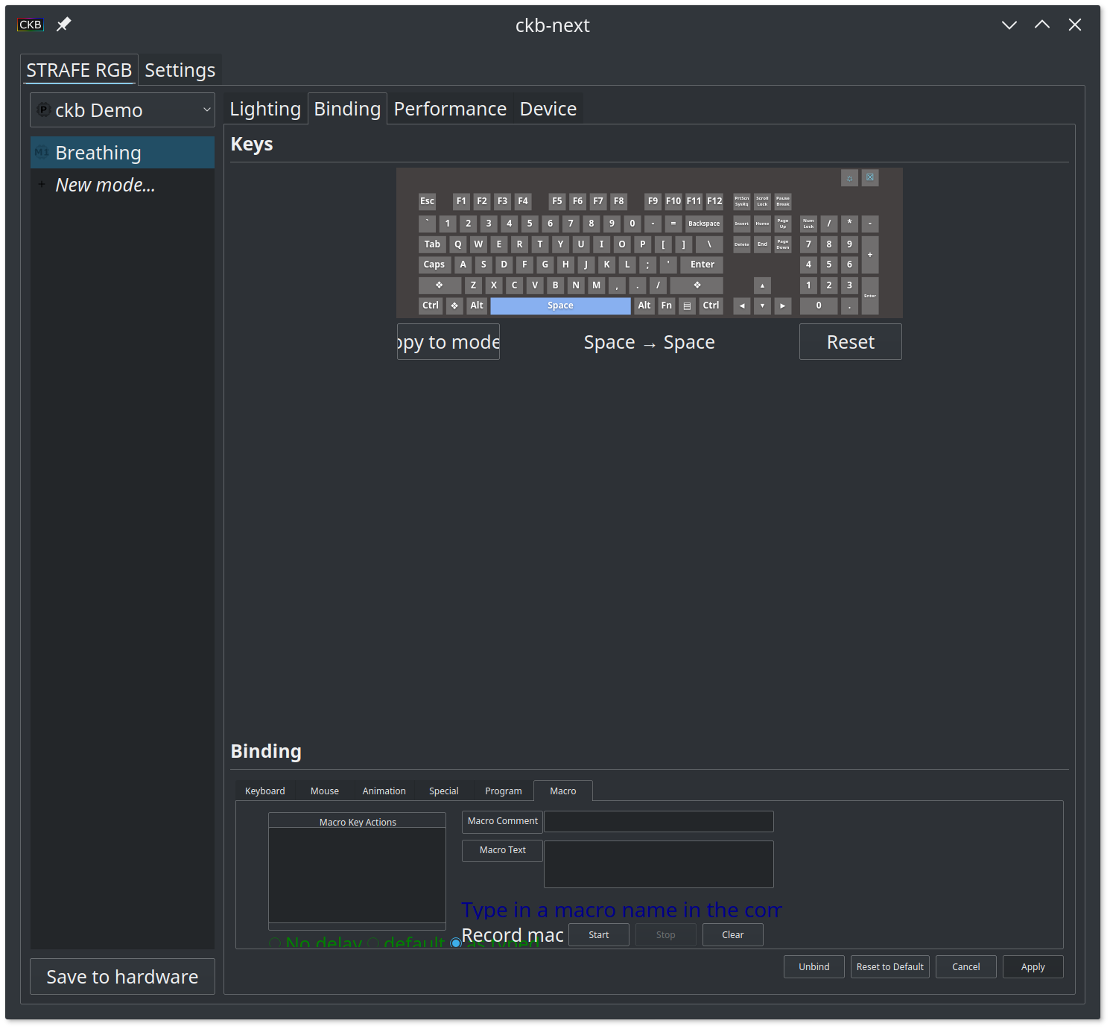Select the left arrow key on the keyboard map
Screen dimensions: 1110x1029
coord(742,305)
